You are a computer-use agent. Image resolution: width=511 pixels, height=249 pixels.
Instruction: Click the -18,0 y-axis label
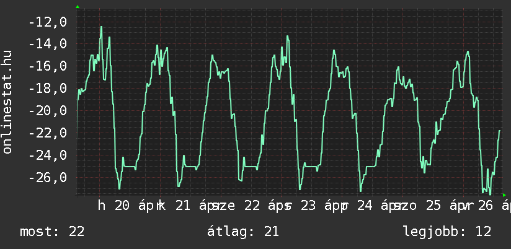click(x=48, y=89)
